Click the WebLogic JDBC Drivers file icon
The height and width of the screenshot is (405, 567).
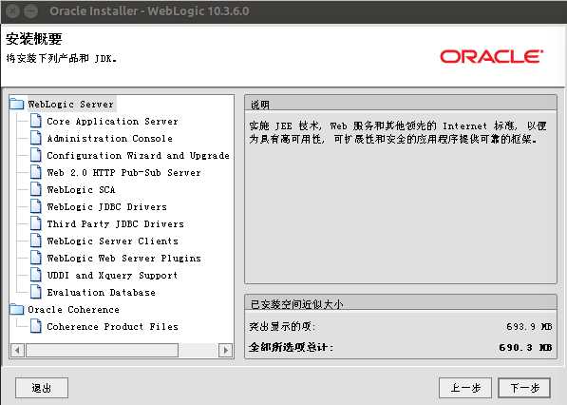(x=36, y=206)
